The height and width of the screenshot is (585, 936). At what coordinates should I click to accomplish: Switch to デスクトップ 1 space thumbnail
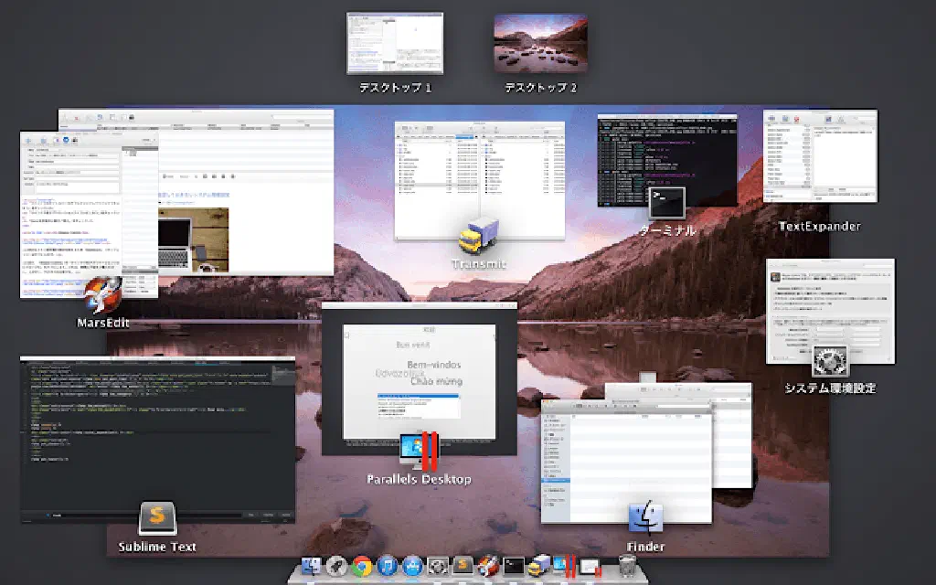point(395,43)
